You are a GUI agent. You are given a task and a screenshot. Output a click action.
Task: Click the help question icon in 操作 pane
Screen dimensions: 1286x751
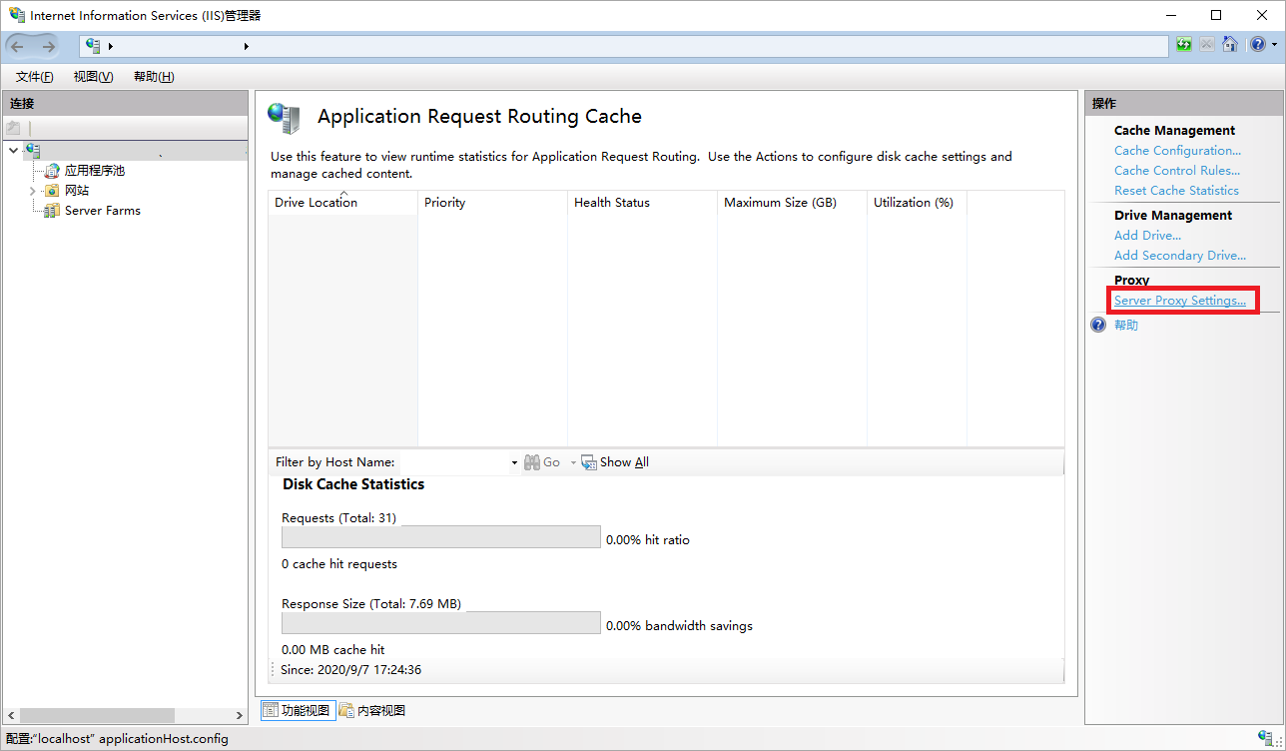tap(1098, 326)
